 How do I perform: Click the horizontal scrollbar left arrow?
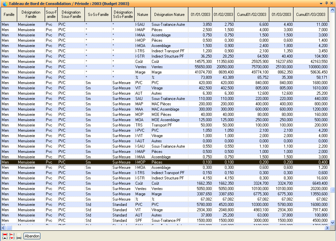[4, 228]
